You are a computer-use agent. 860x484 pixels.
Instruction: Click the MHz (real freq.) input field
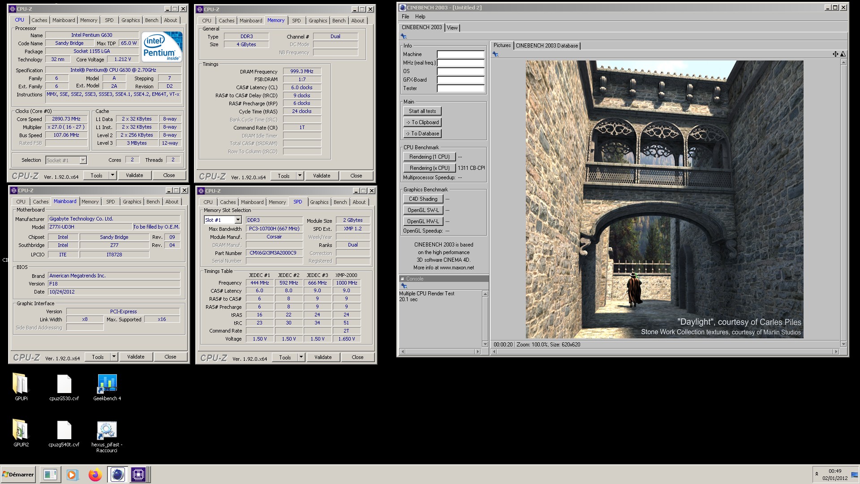pyautogui.click(x=460, y=63)
